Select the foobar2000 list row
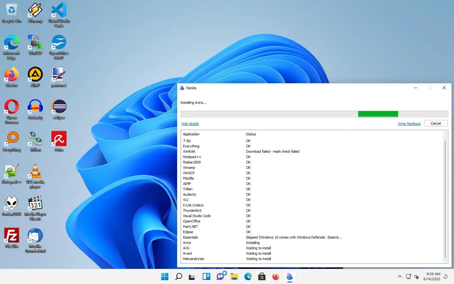 pyautogui.click(x=312, y=162)
